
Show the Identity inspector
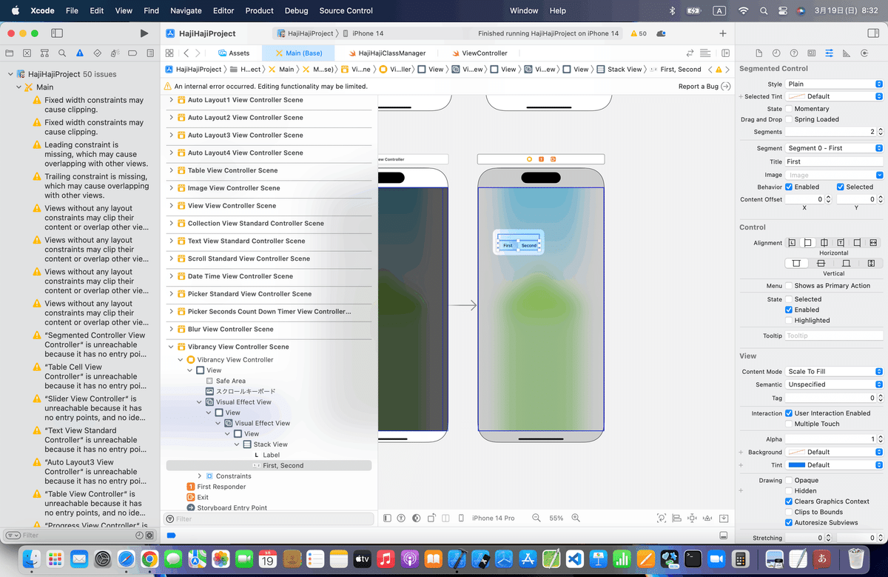click(812, 53)
